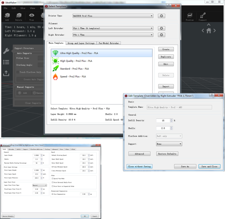The image size is (225, 219).
Task: Open help in Select Template dialog
Action: 169,5
